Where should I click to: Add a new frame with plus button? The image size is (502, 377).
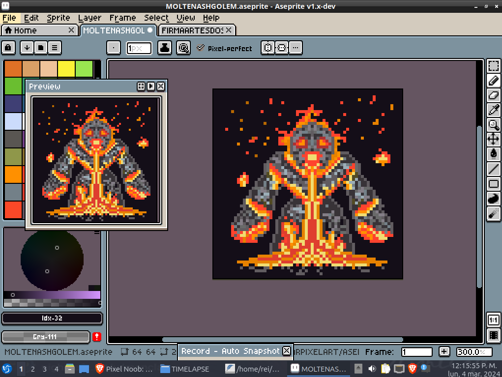pos(443,352)
